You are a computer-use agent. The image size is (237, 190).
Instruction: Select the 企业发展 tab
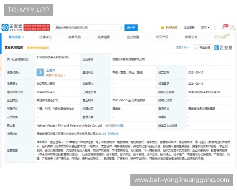(133, 37)
